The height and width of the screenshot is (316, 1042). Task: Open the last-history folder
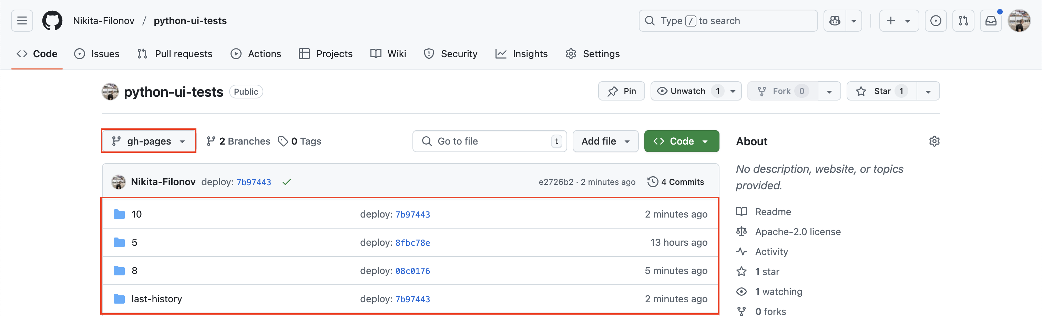[x=156, y=299]
